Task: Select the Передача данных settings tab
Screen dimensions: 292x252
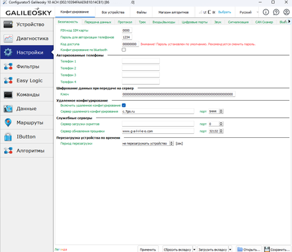Action: pos(98,22)
